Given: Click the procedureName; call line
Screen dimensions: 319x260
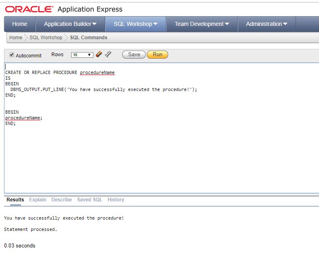Looking at the screenshot, I should pos(24,118).
